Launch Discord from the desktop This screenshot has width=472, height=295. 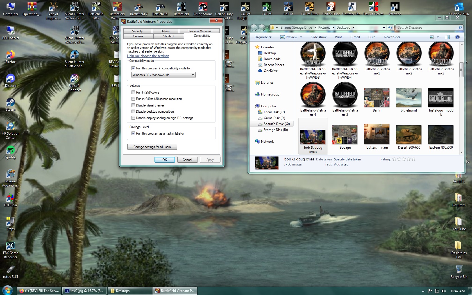pyautogui.click(x=11, y=81)
